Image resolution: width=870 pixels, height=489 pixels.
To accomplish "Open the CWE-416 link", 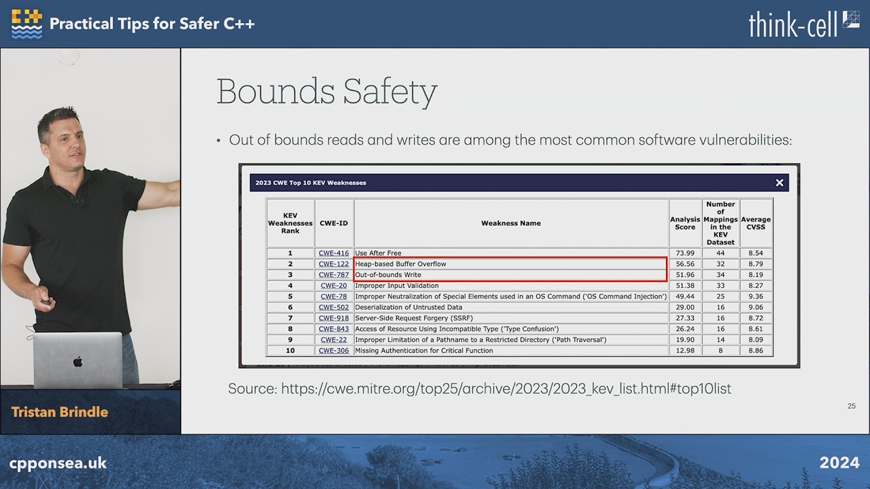I will point(334,253).
